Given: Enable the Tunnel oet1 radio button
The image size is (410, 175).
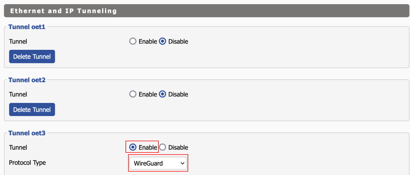Looking at the screenshot, I should pyautogui.click(x=133, y=41).
